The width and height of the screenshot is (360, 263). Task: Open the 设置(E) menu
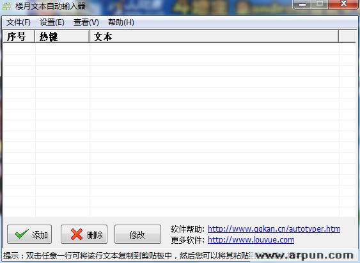click(52, 22)
